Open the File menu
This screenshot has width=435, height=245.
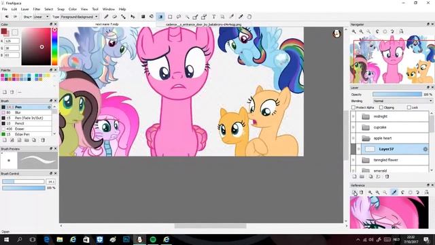point(5,9)
